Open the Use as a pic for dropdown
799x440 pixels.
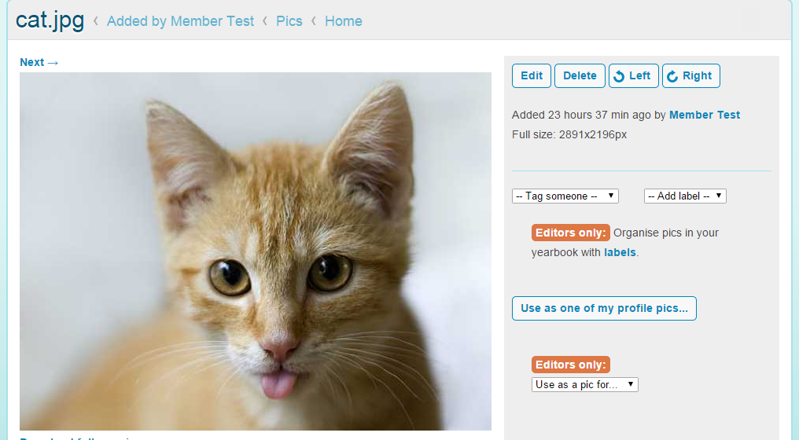point(584,385)
